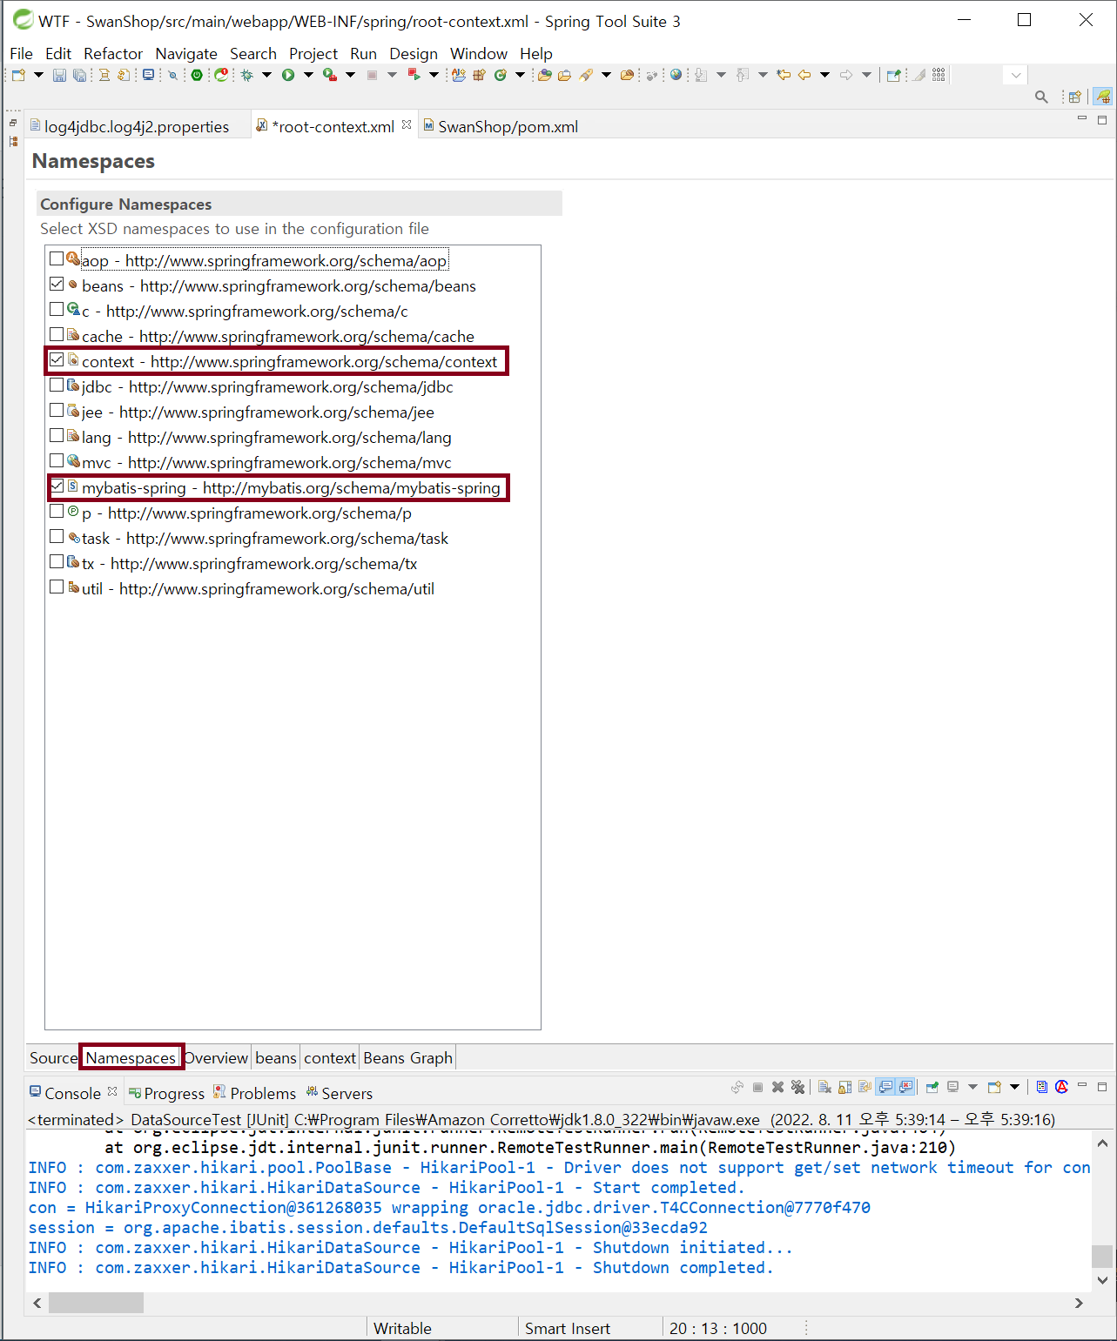Check the mvc namespace checkbox

point(57,460)
